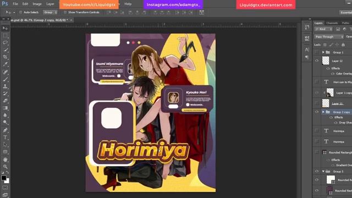Filter layers by pixel layers icon
Viewport: 352px width, 198px height.
338,29
